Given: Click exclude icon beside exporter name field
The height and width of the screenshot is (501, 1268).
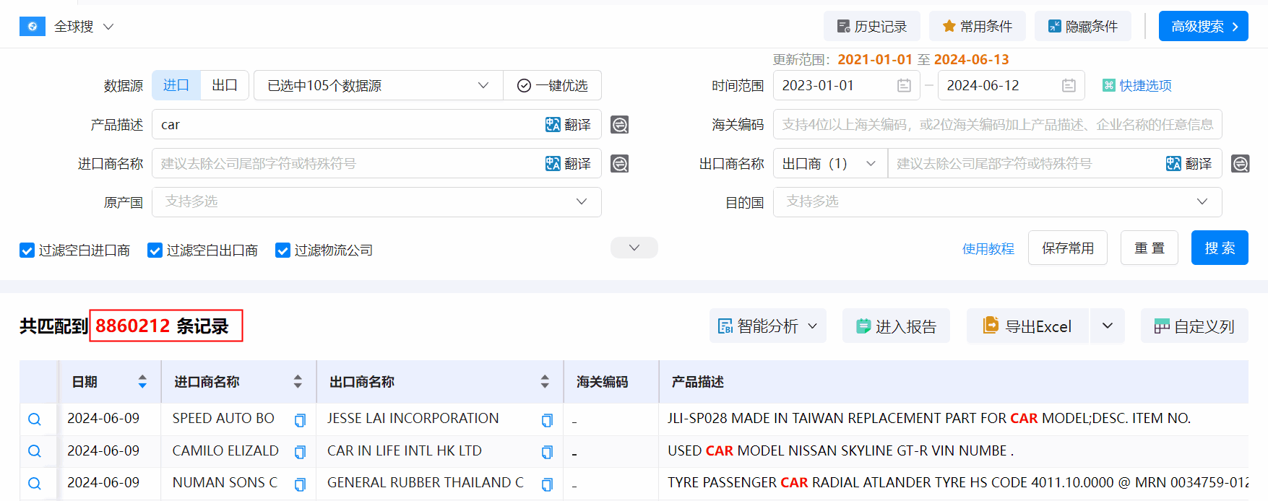Looking at the screenshot, I should click(x=1240, y=164).
